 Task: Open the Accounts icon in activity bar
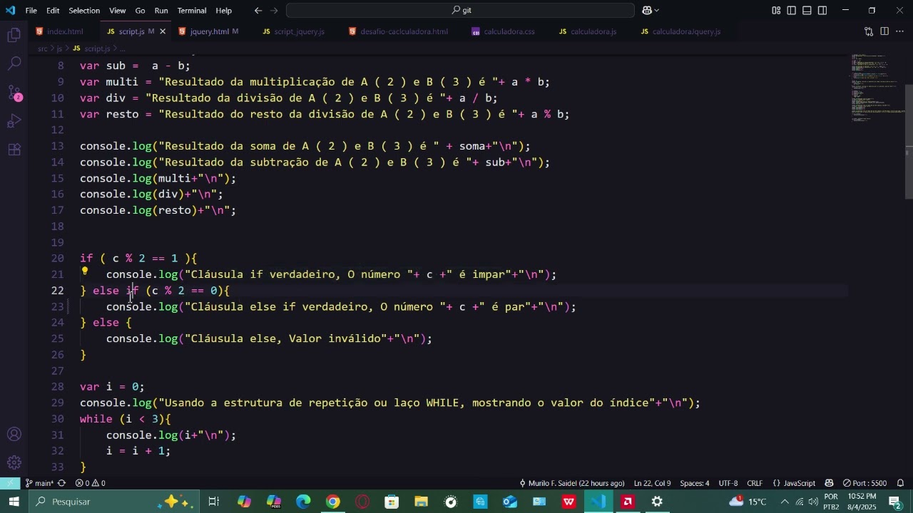[x=14, y=435]
